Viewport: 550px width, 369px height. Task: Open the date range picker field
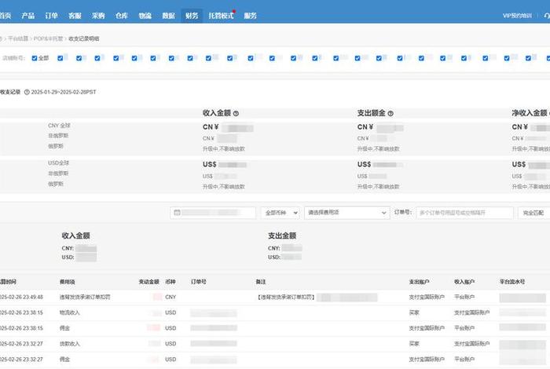(x=213, y=213)
